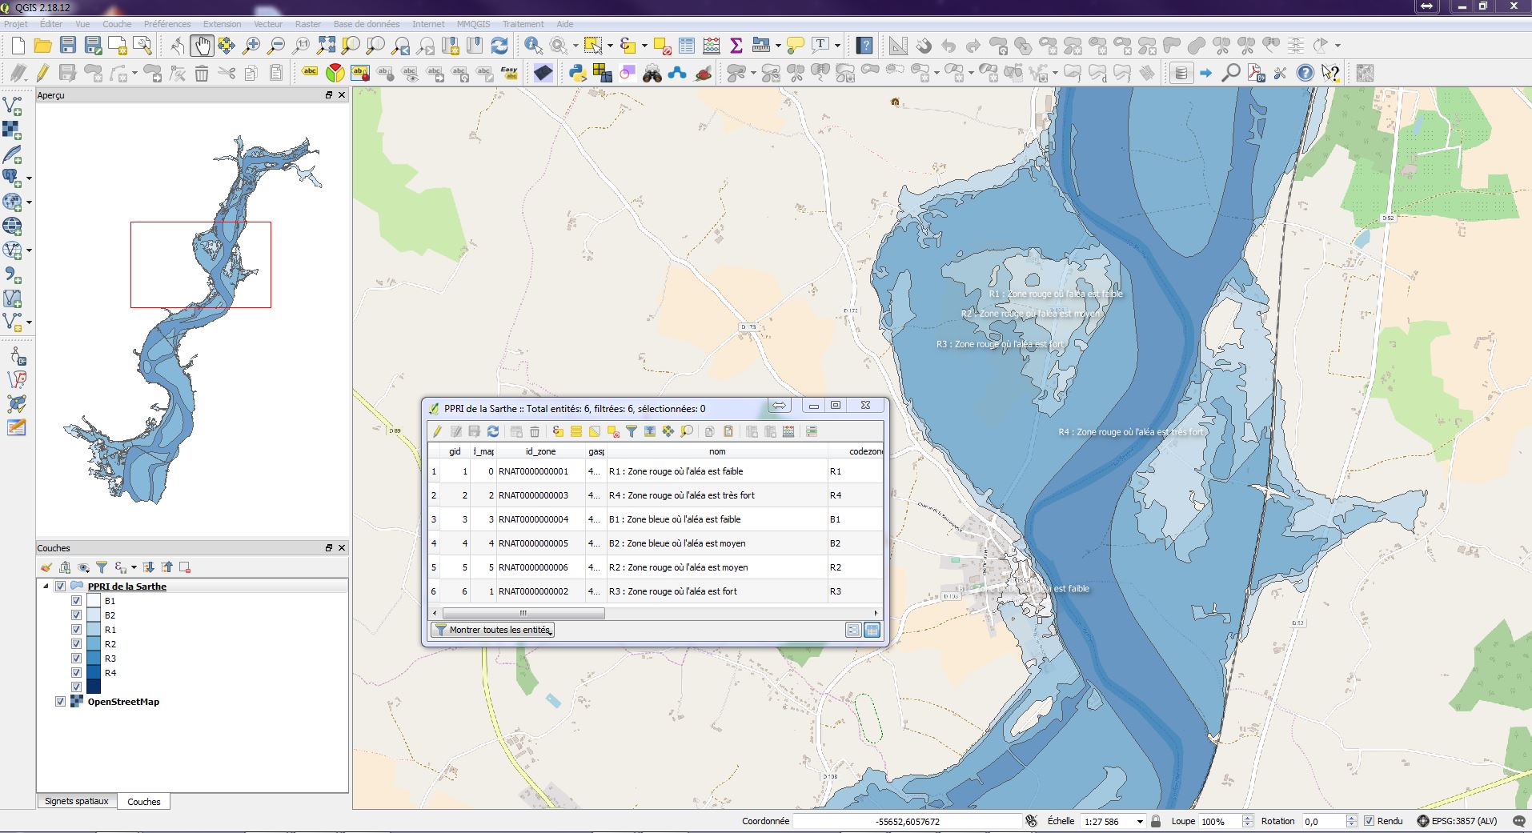Click the Zoom In magnifier tool
The width and height of the screenshot is (1532, 833).
[x=251, y=46]
